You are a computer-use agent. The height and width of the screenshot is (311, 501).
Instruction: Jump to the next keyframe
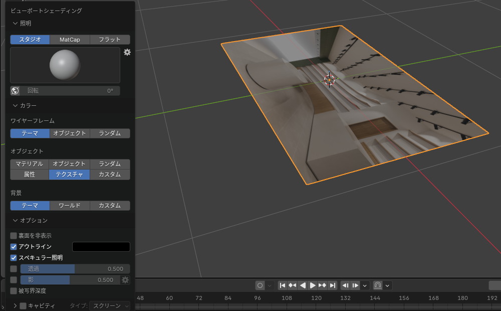tap(322, 285)
